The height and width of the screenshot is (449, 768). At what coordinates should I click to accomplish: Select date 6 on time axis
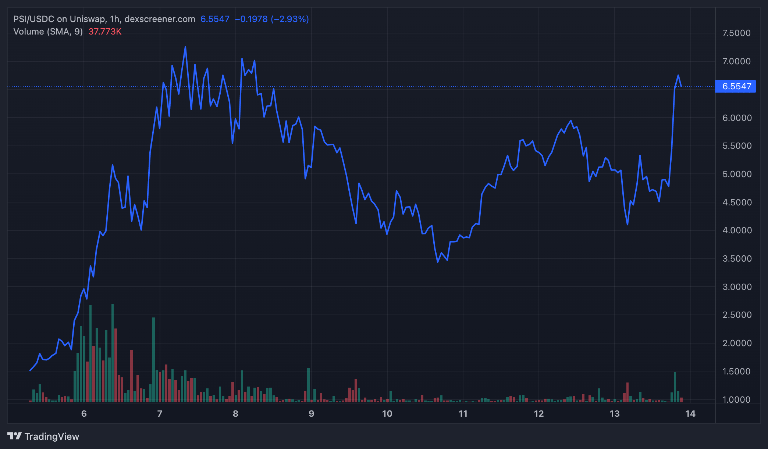pos(84,414)
